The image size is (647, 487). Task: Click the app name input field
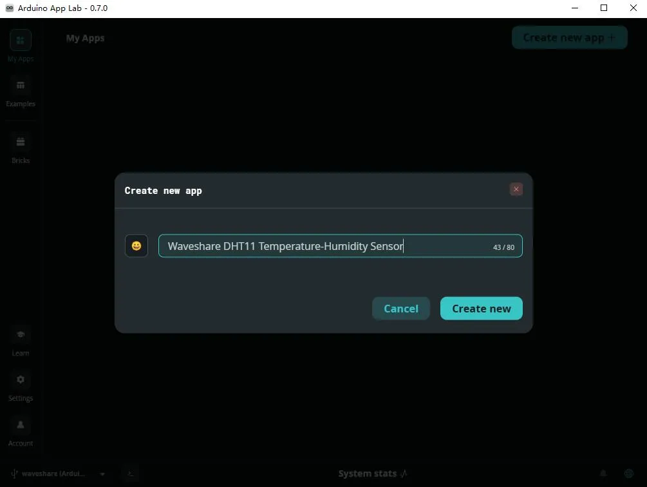[x=340, y=246]
